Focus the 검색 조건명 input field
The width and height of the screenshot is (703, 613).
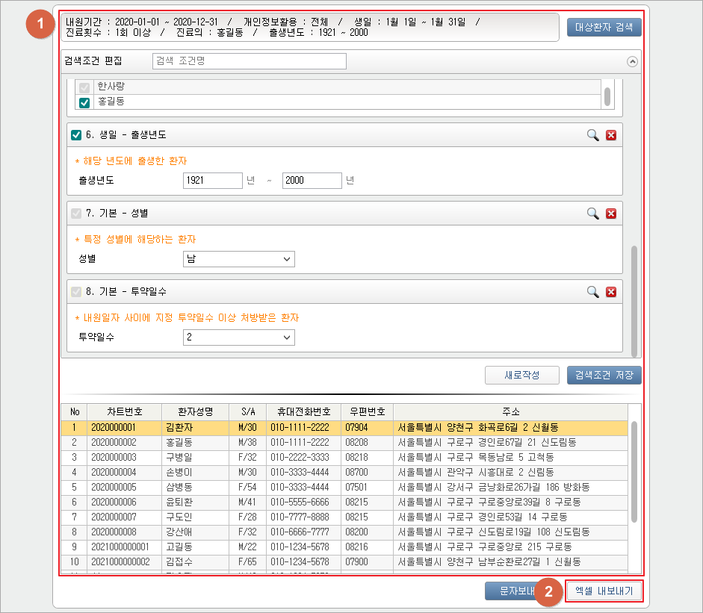coord(249,61)
